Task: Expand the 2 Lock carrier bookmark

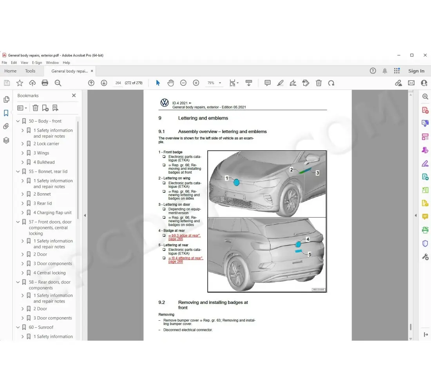Action: point(23,143)
